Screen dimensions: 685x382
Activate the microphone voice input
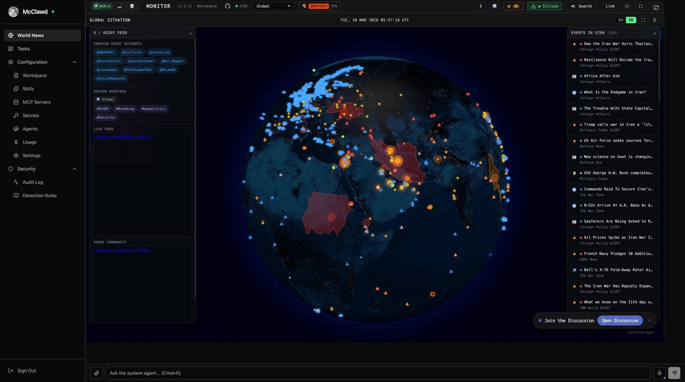tap(660, 373)
